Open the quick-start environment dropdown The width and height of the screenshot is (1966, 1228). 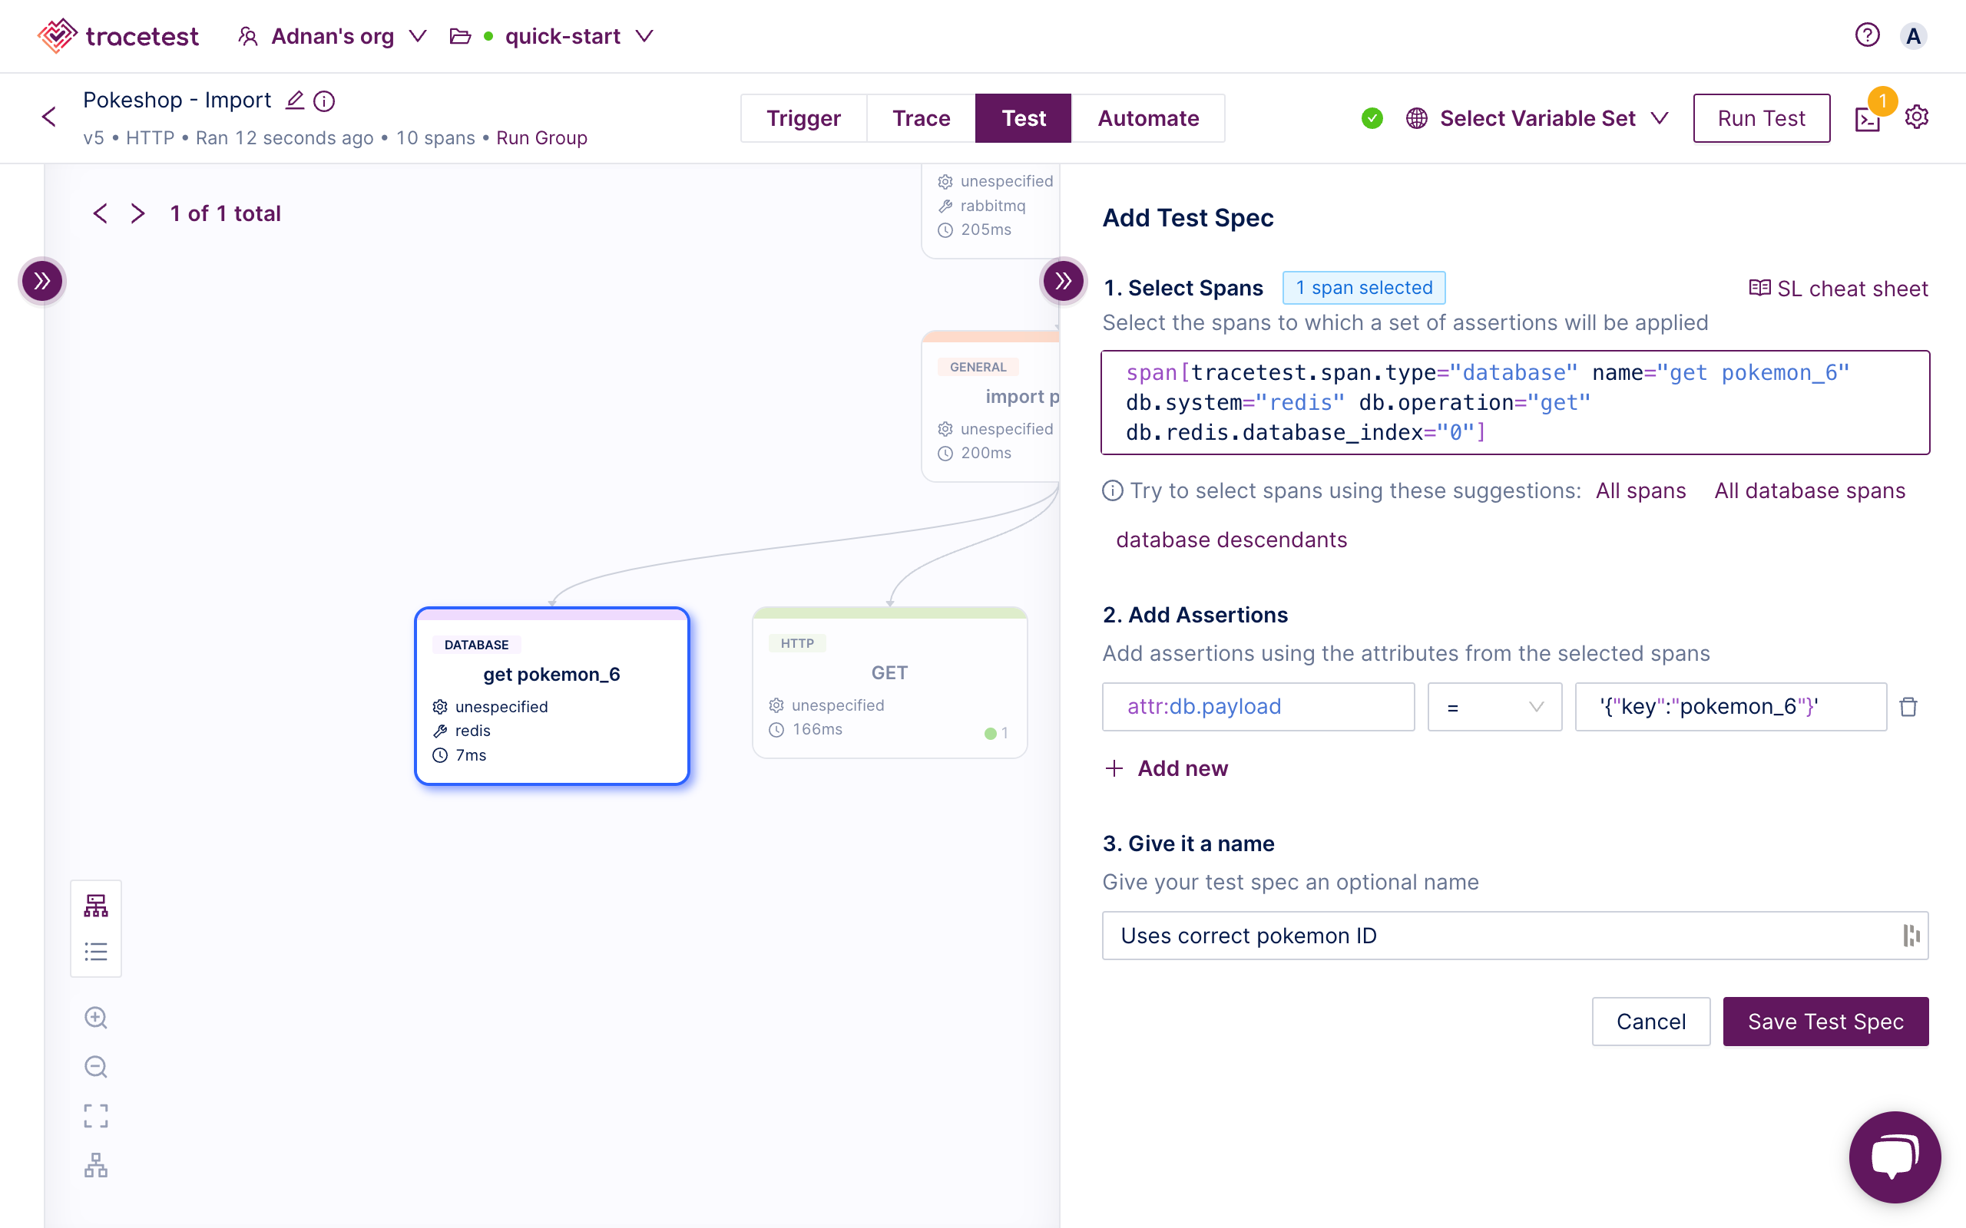pyautogui.click(x=552, y=36)
